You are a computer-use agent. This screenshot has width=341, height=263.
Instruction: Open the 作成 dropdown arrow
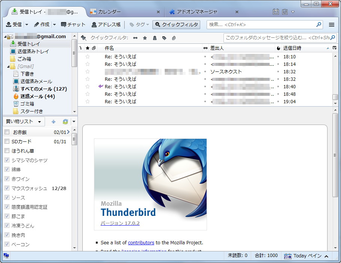click(x=54, y=25)
